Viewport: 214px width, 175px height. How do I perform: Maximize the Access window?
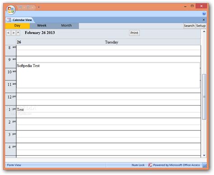(x=192, y=6)
